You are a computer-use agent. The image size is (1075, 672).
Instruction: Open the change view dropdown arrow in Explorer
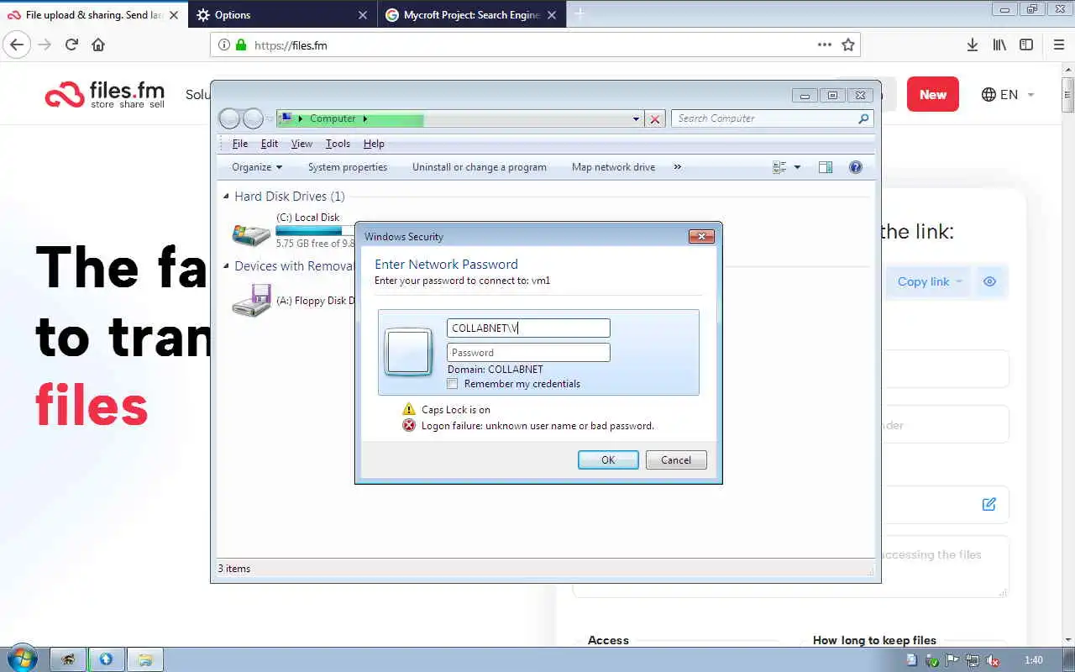pyautogui.click(x=797, y=167)
